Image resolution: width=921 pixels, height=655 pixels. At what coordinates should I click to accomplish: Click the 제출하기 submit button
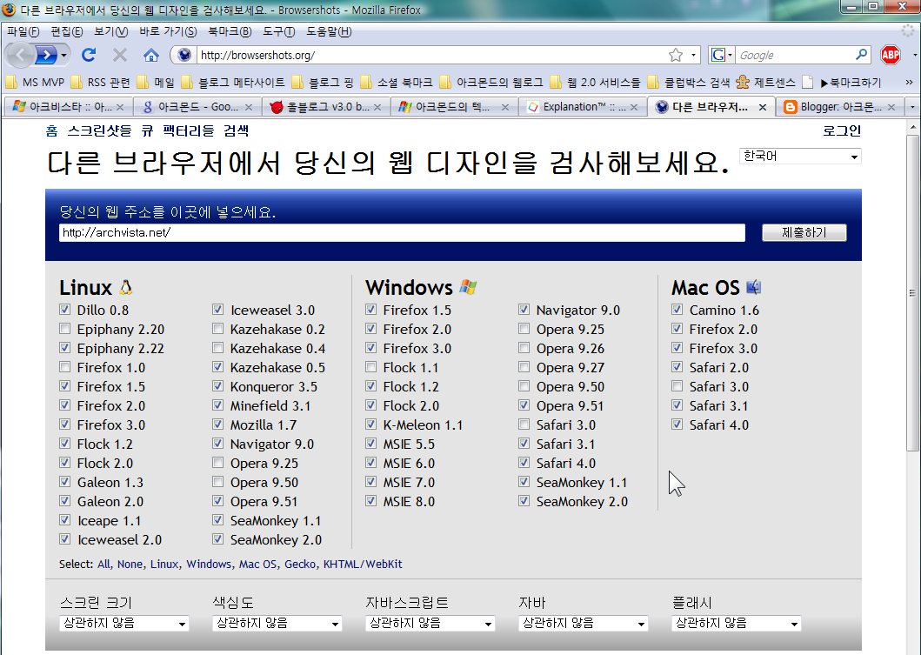804,232
